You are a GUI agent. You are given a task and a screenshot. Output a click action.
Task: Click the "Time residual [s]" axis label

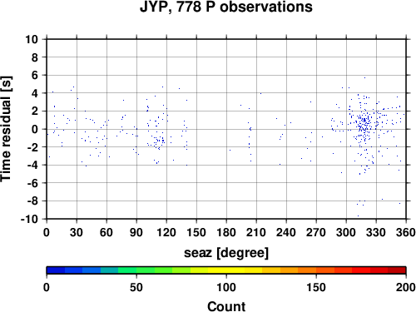click(x=6, y=129)
